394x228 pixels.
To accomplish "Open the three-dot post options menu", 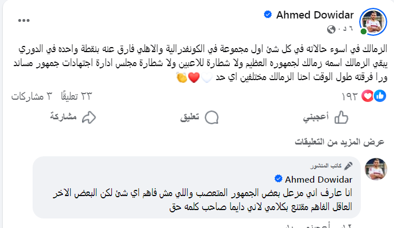I will (x=23, y=20).
